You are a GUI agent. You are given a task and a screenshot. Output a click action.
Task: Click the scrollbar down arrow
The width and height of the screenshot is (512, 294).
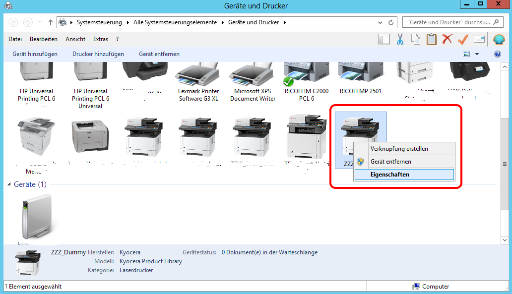click(505, 240)
